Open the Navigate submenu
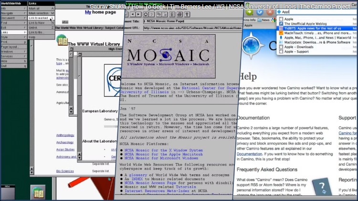The height and width of the screenshot is (201, 358). (x=14, y=13)
